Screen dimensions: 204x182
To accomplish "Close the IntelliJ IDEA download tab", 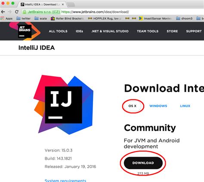I will 63,5.
